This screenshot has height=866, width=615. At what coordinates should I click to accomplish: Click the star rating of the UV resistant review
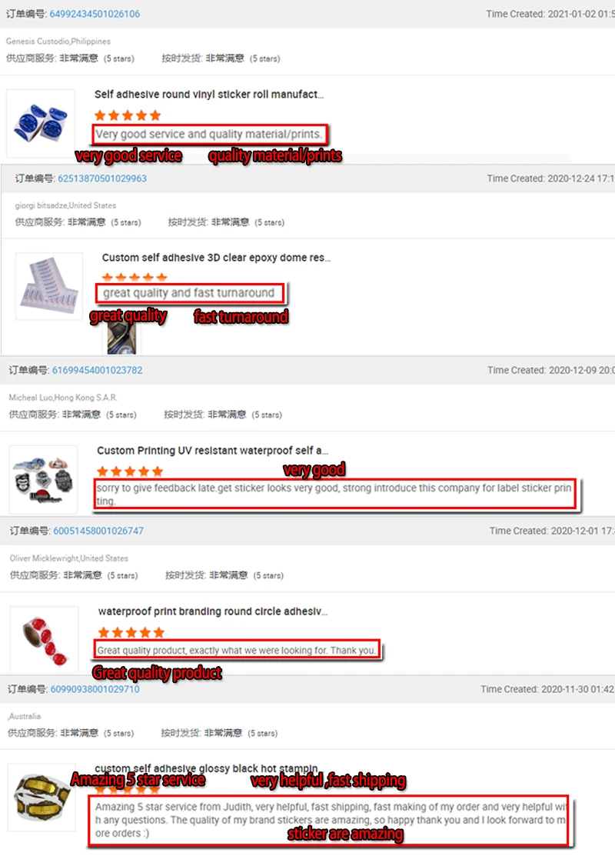click(x=130, y=471)
